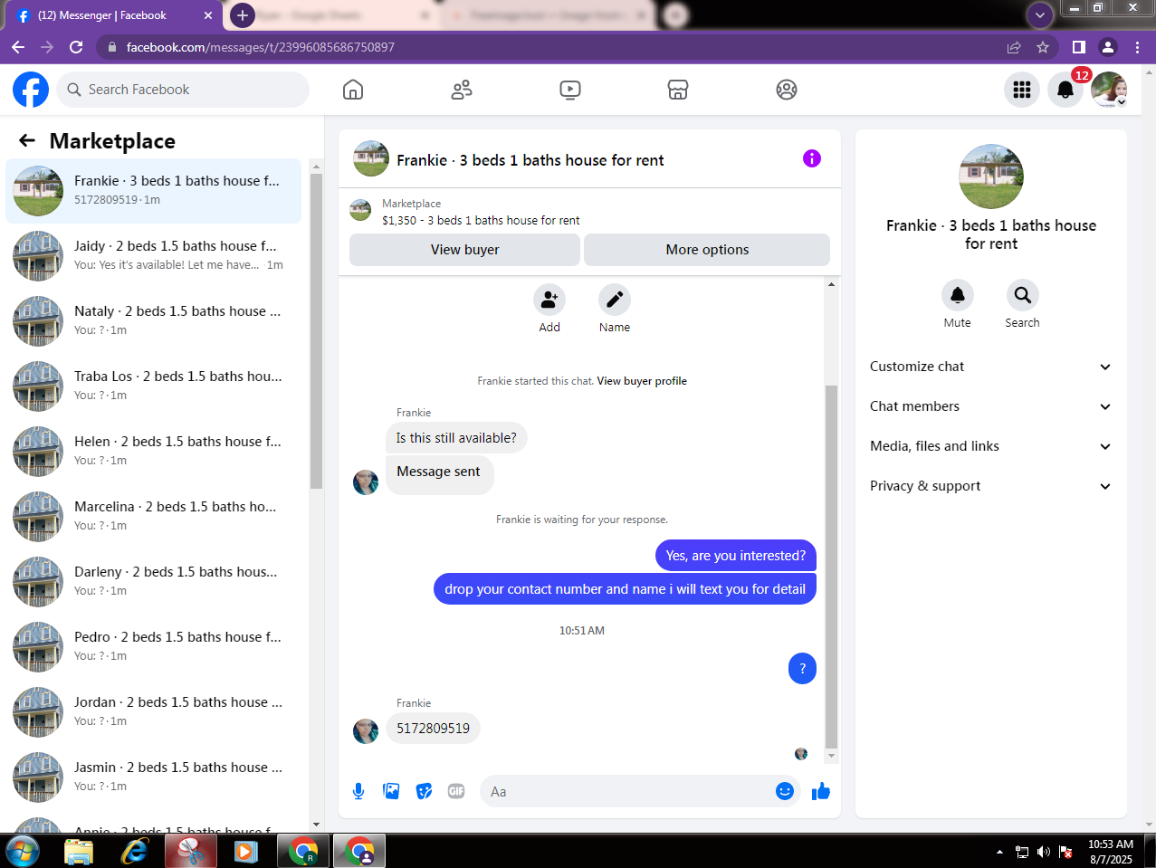Viewport: 1156px width, 868px height.
Task: Open the Jasmin conversation
Action: [154, 777]
